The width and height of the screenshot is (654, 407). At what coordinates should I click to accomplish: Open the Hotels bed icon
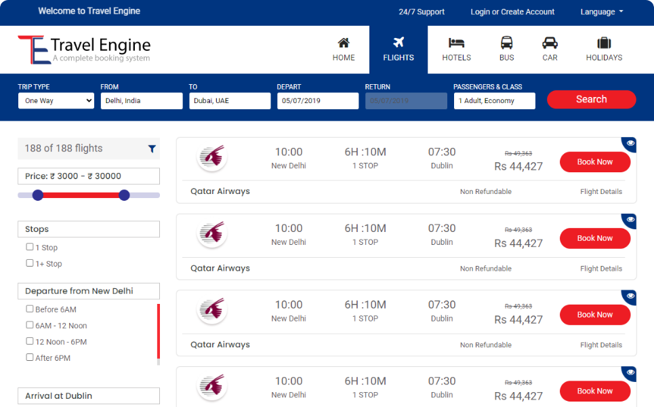(x=456, y=43)
